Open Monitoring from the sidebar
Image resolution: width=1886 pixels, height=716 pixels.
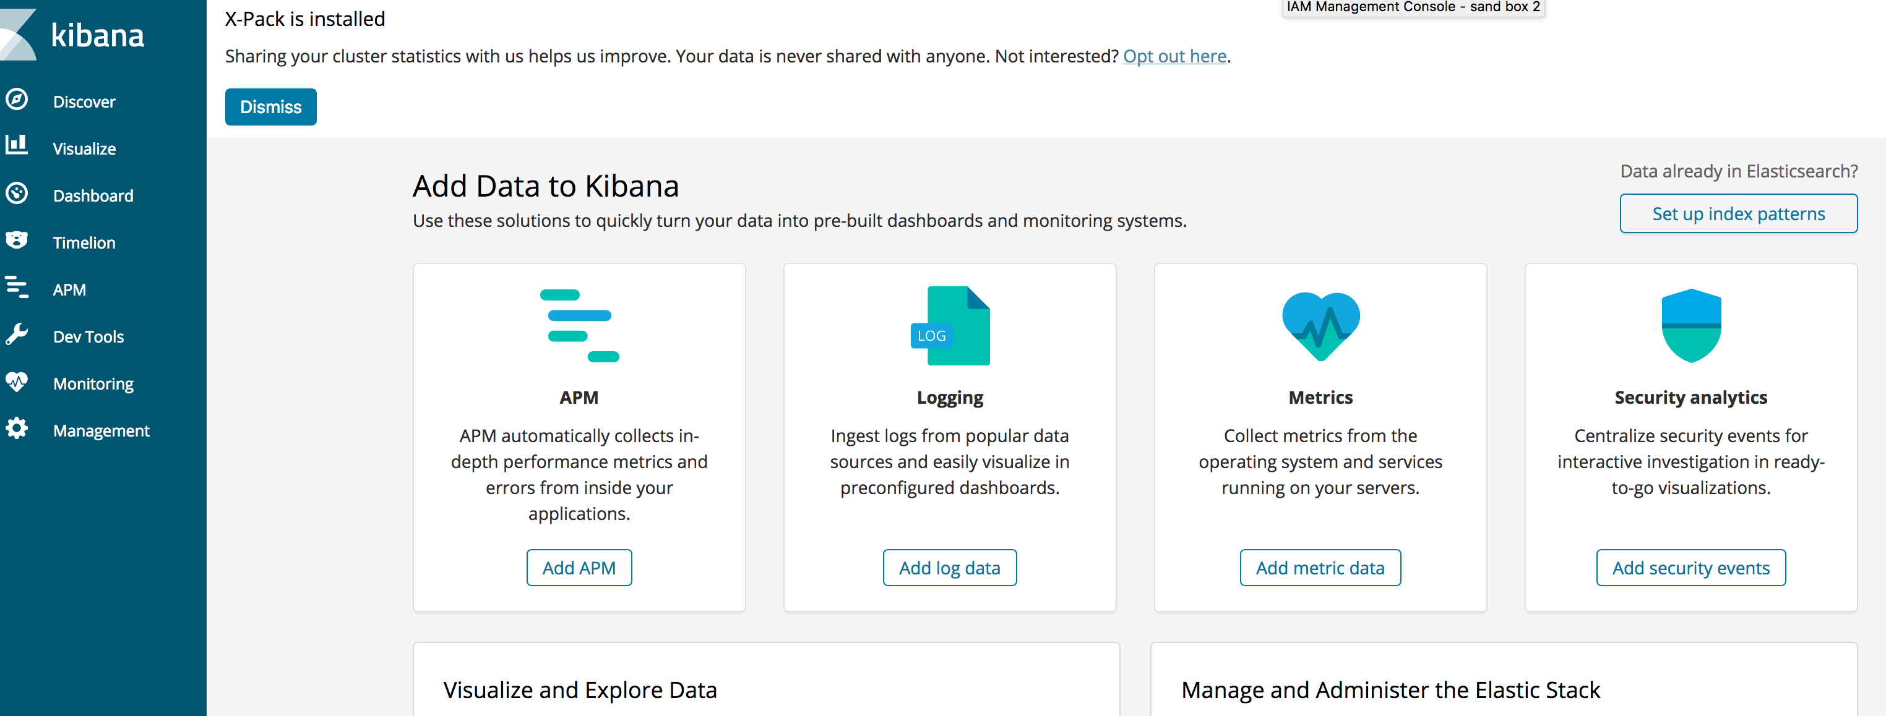(x=93, y=383)
